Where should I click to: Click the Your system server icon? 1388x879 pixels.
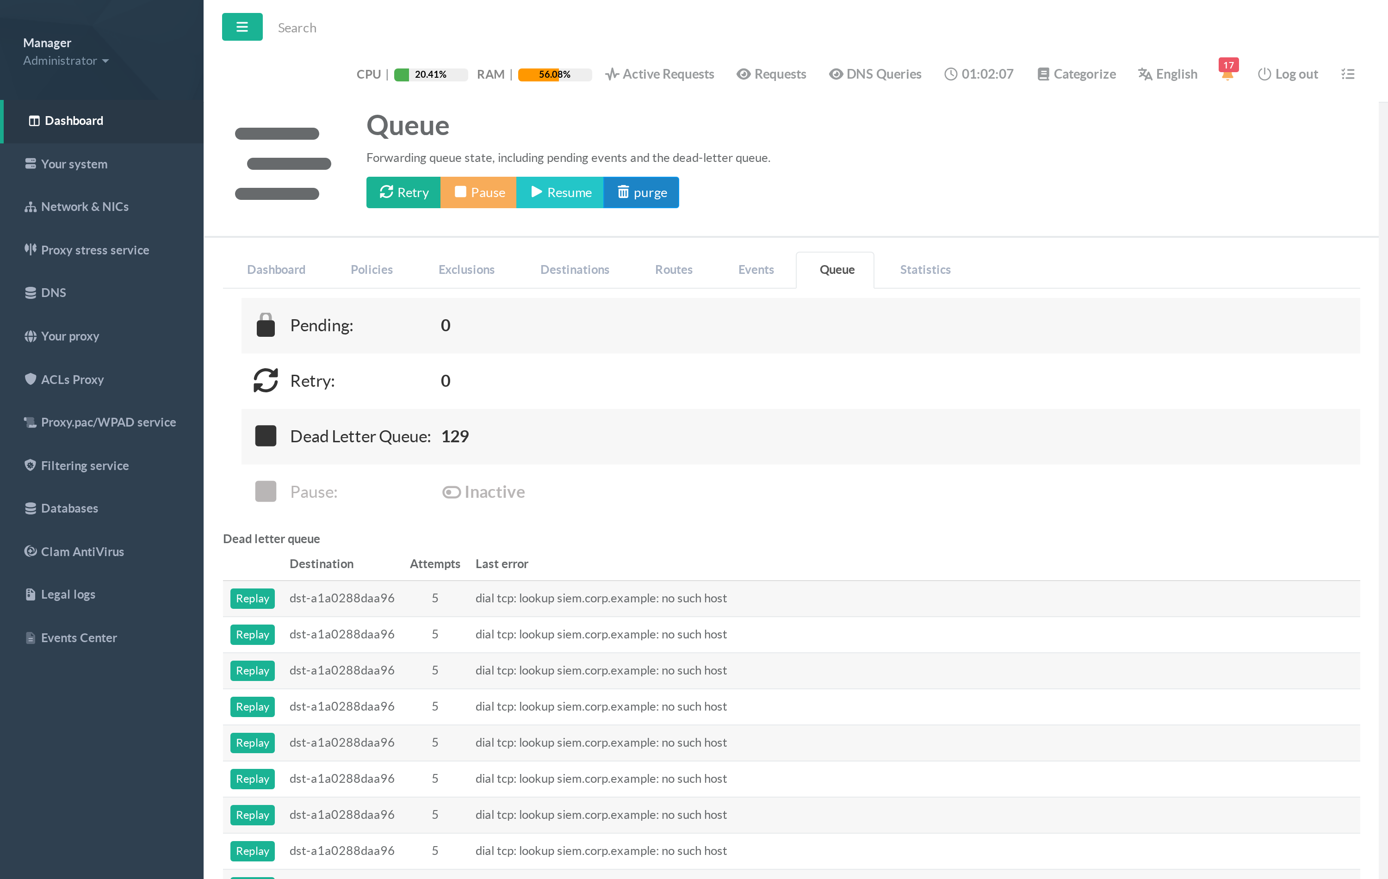[31, 164]
